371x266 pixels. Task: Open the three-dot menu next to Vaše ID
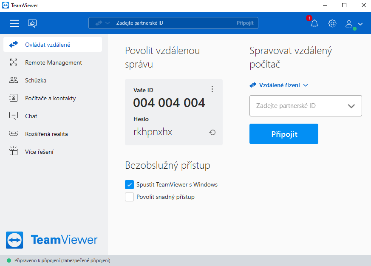pyautogui.click(x=212, y=89)
